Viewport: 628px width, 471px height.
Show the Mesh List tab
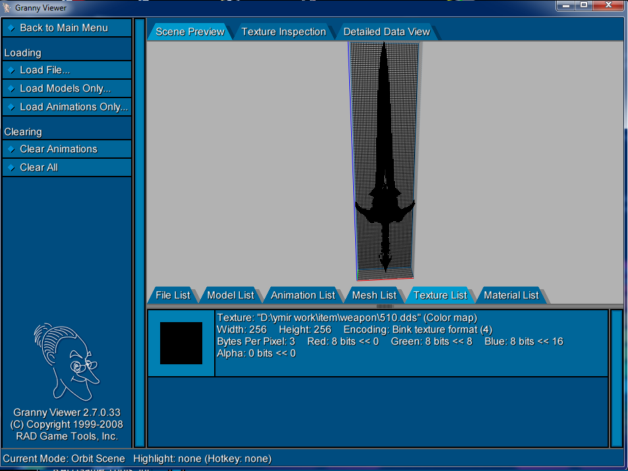click(374, 295)
